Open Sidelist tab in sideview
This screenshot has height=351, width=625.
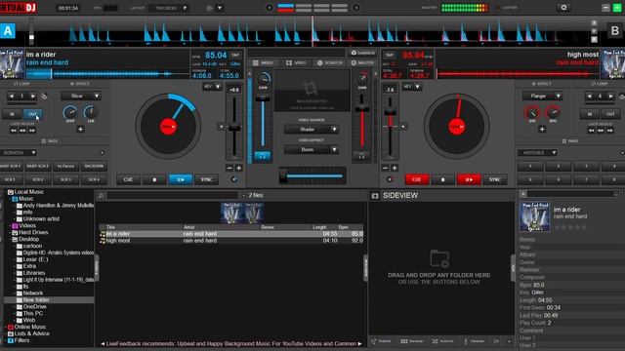click(x=382, y=341)
